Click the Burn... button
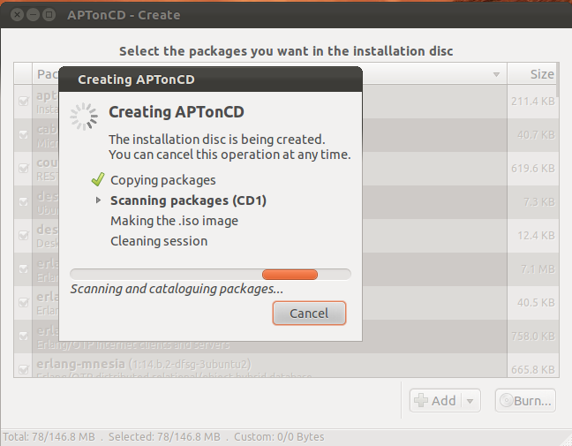This screenshot has height=446, width=572. pyautogui.click(x=525, y=400)
